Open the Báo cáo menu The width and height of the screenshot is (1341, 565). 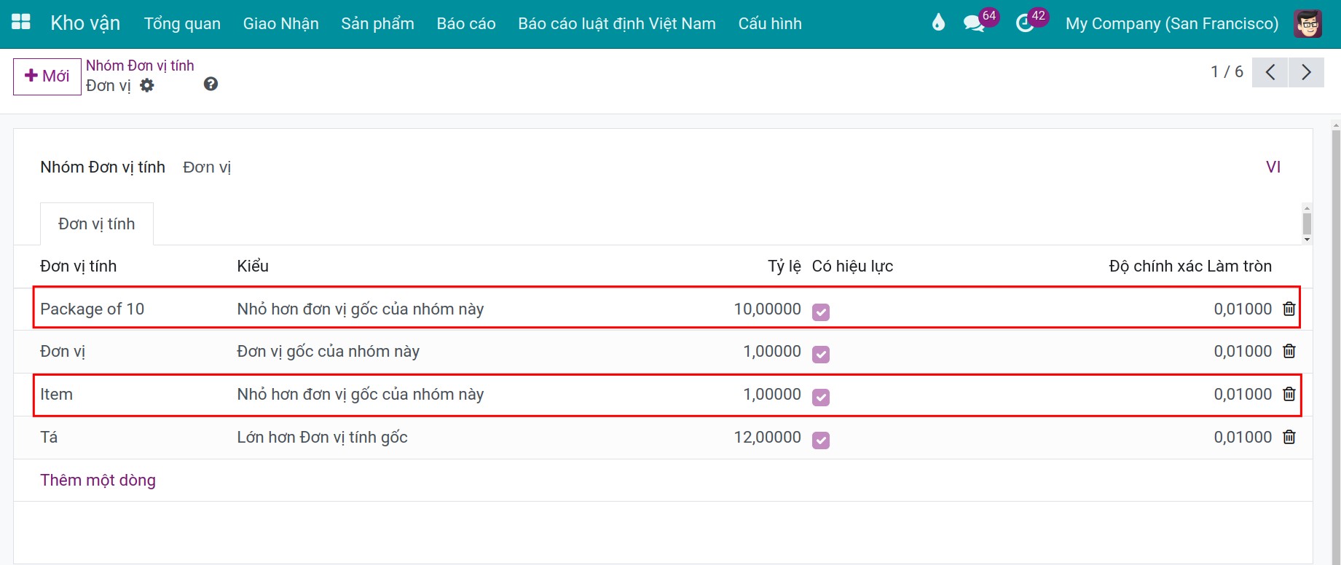466,23
